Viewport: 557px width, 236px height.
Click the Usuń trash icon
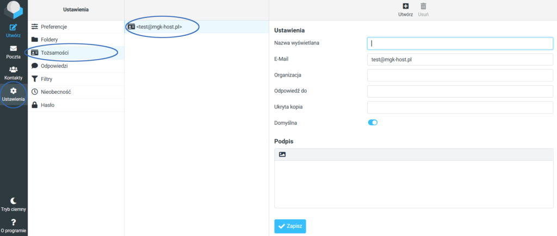423,7
